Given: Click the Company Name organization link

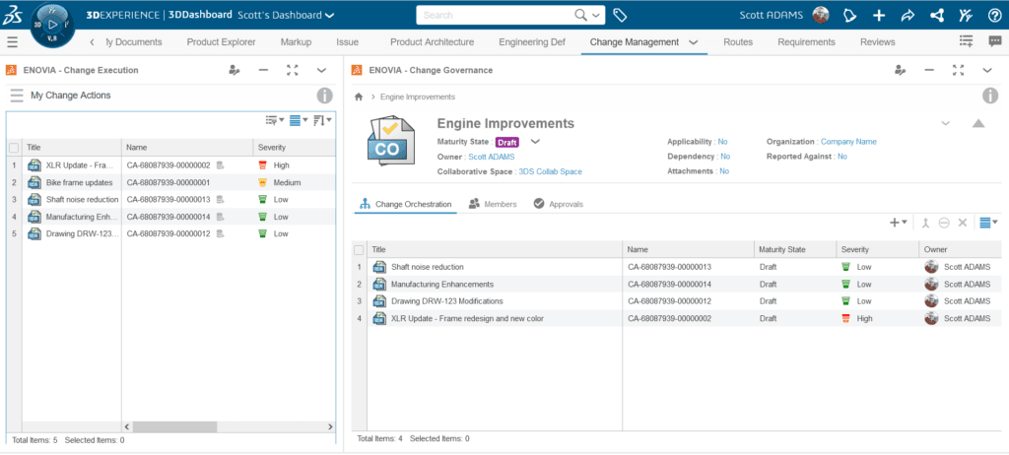Looking at the screenshot, I should [848, 142].
